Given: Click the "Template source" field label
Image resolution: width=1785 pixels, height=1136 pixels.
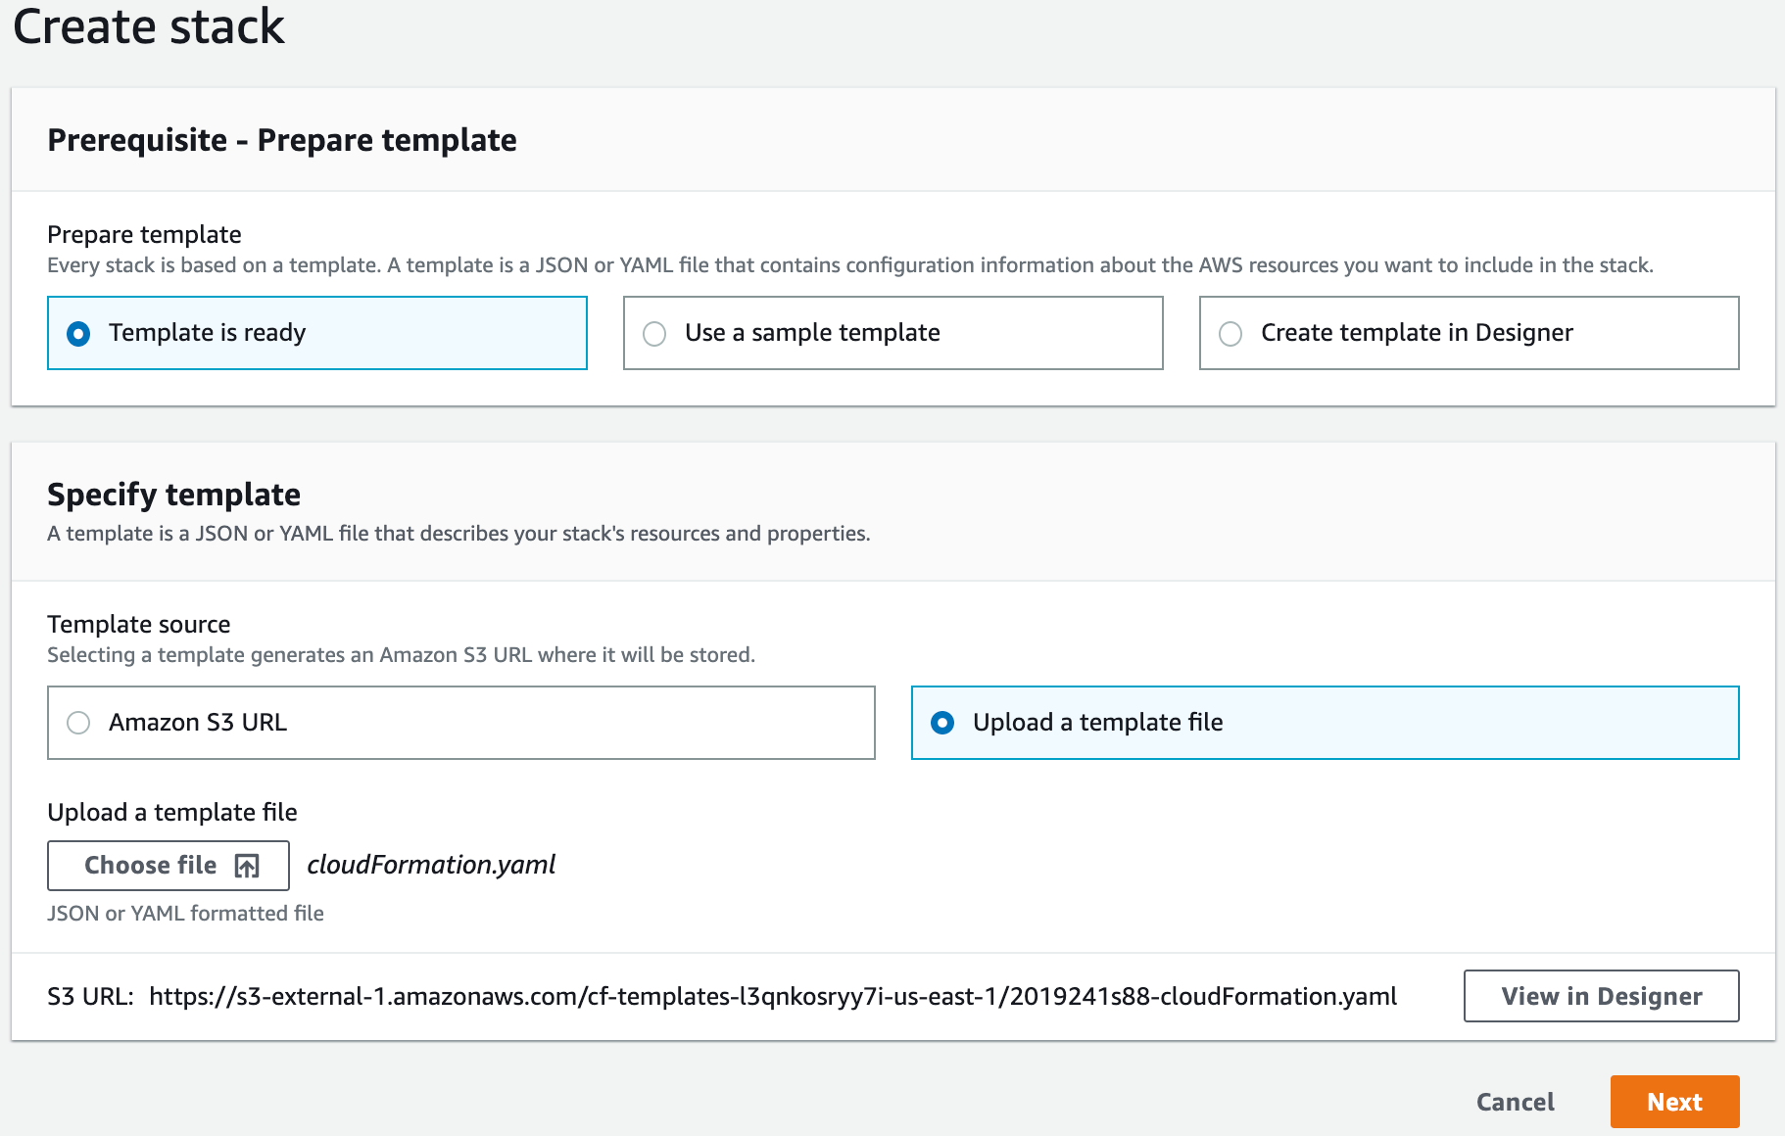Looking at the screenshot, I should click(x=138, y=624).
